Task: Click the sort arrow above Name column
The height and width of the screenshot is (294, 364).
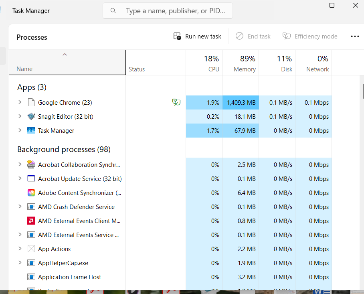Action: tap(65, 55)
